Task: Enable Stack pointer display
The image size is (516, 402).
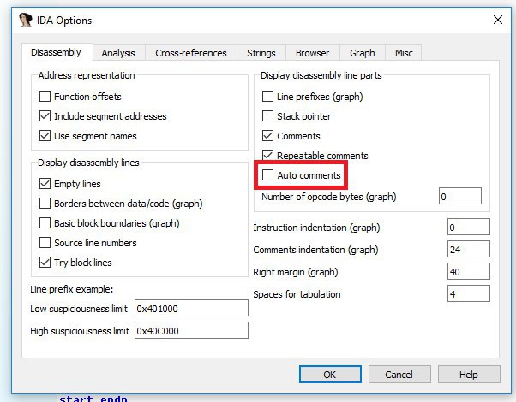Action: (x=268, y=116)
